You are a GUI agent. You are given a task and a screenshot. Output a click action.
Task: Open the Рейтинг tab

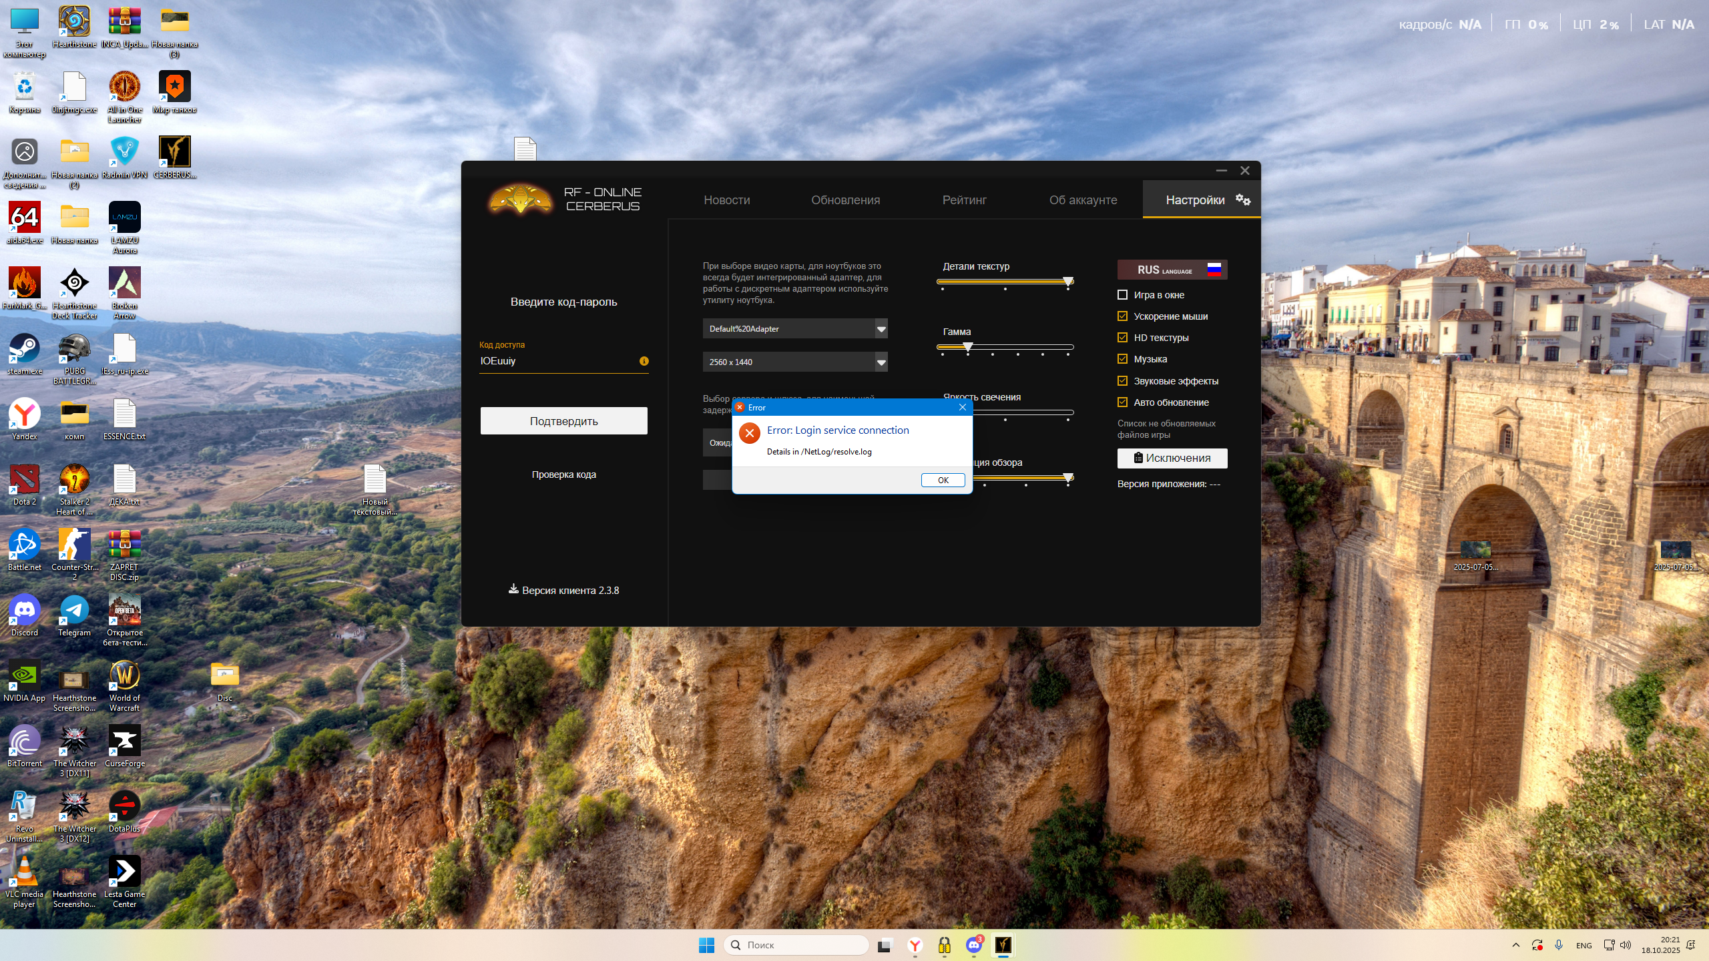click(964, 200)
